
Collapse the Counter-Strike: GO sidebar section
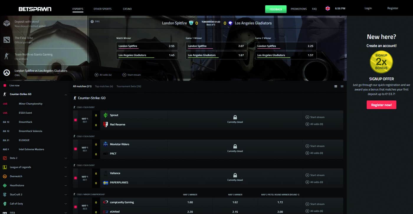tap(65, 94)
